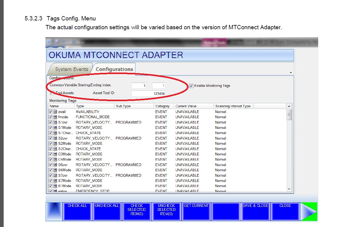This screenshot has height=227, width=338.
Task: Uncheck the S1Chuc tag checkbox
Action: click(x=50, y=133)
